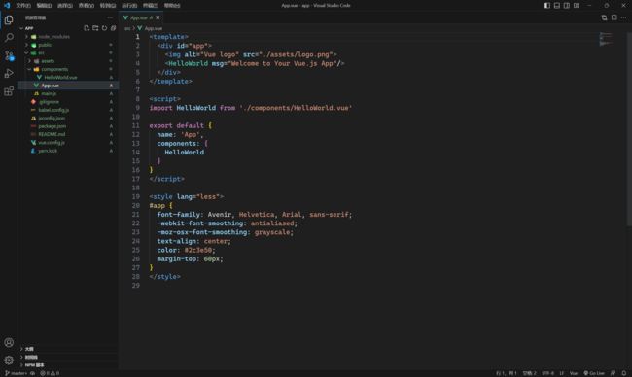Open the 终端 (Terminal) menu

coord(151,5)
